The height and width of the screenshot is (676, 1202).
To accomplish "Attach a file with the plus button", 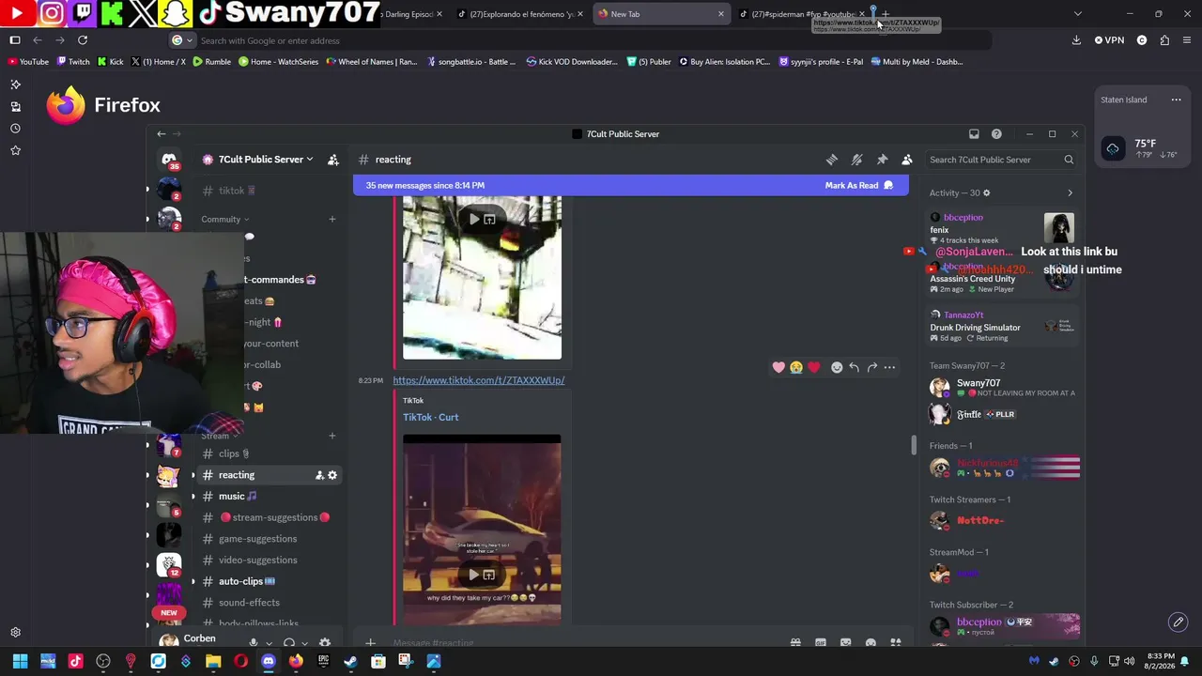I will pos(370,643).
